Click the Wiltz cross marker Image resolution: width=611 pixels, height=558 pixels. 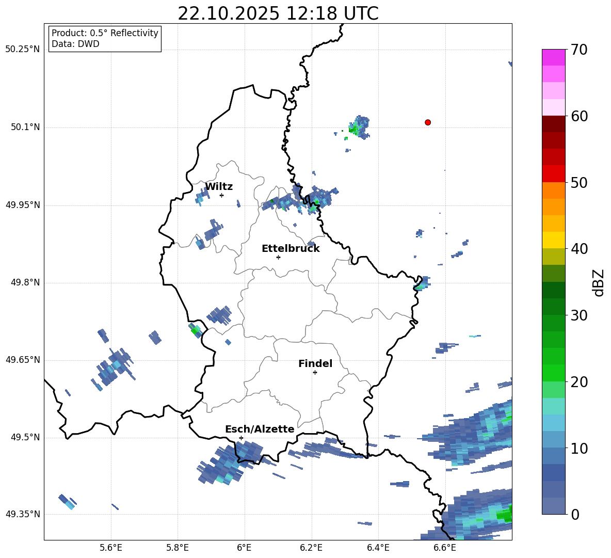[222, 195]
